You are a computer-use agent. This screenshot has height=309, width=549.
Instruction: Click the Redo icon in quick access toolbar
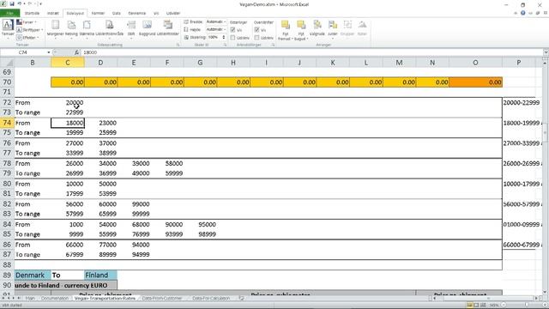coord(30,3)
